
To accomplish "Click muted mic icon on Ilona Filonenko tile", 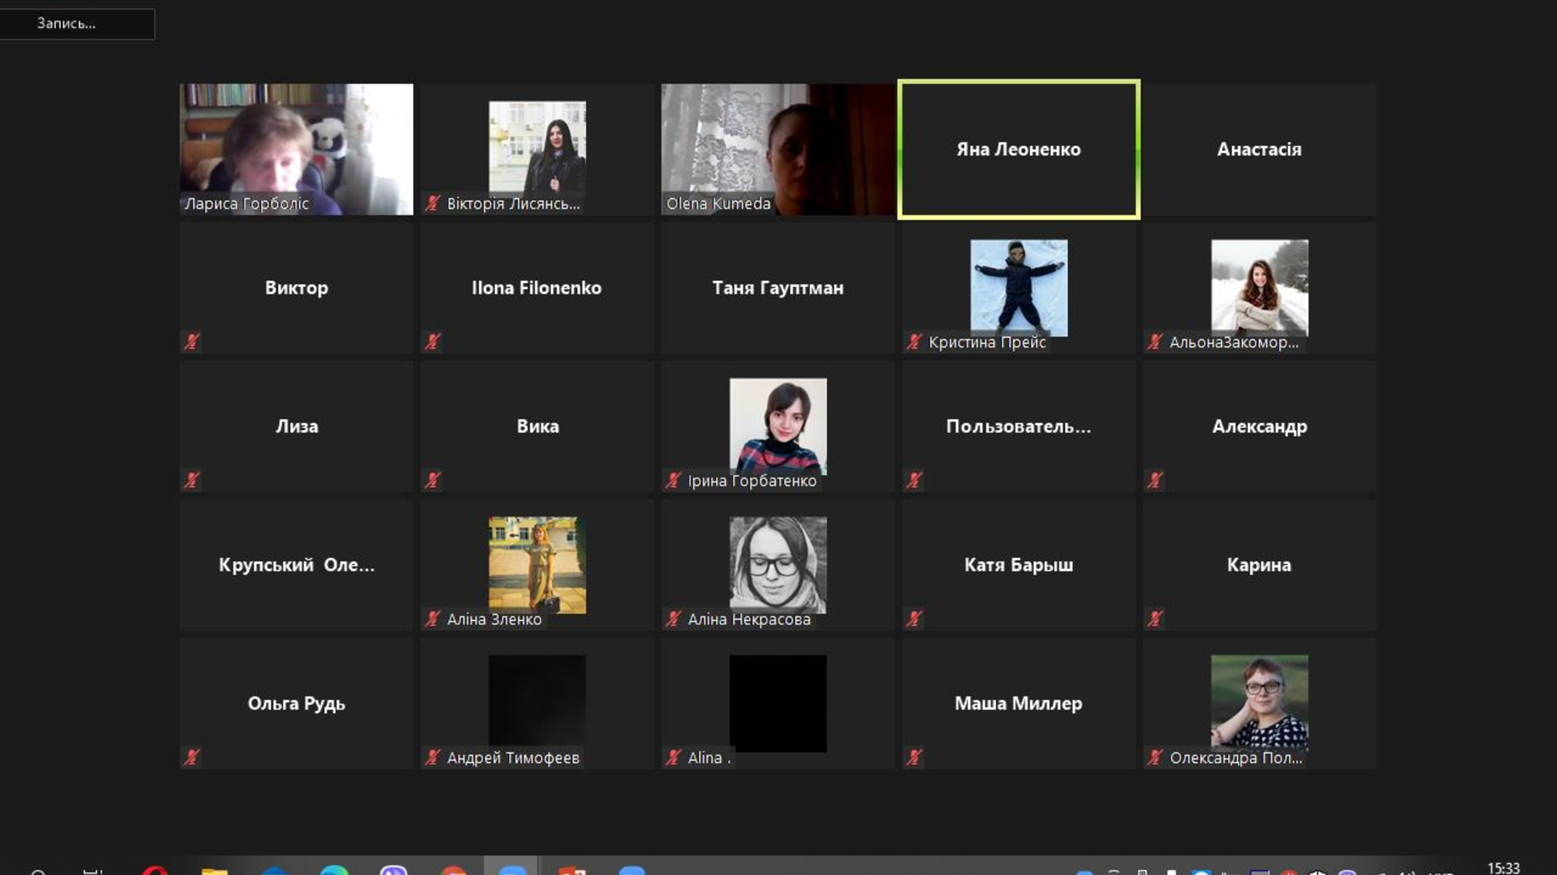I will (433, 342).
